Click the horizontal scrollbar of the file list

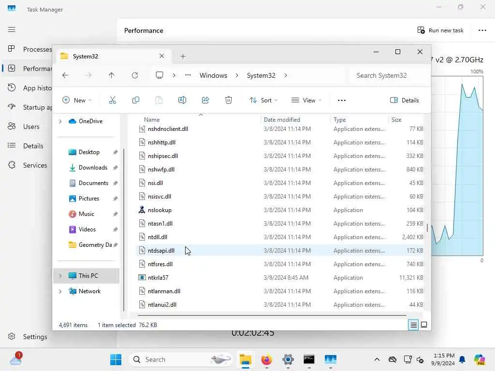coord(272,315)
